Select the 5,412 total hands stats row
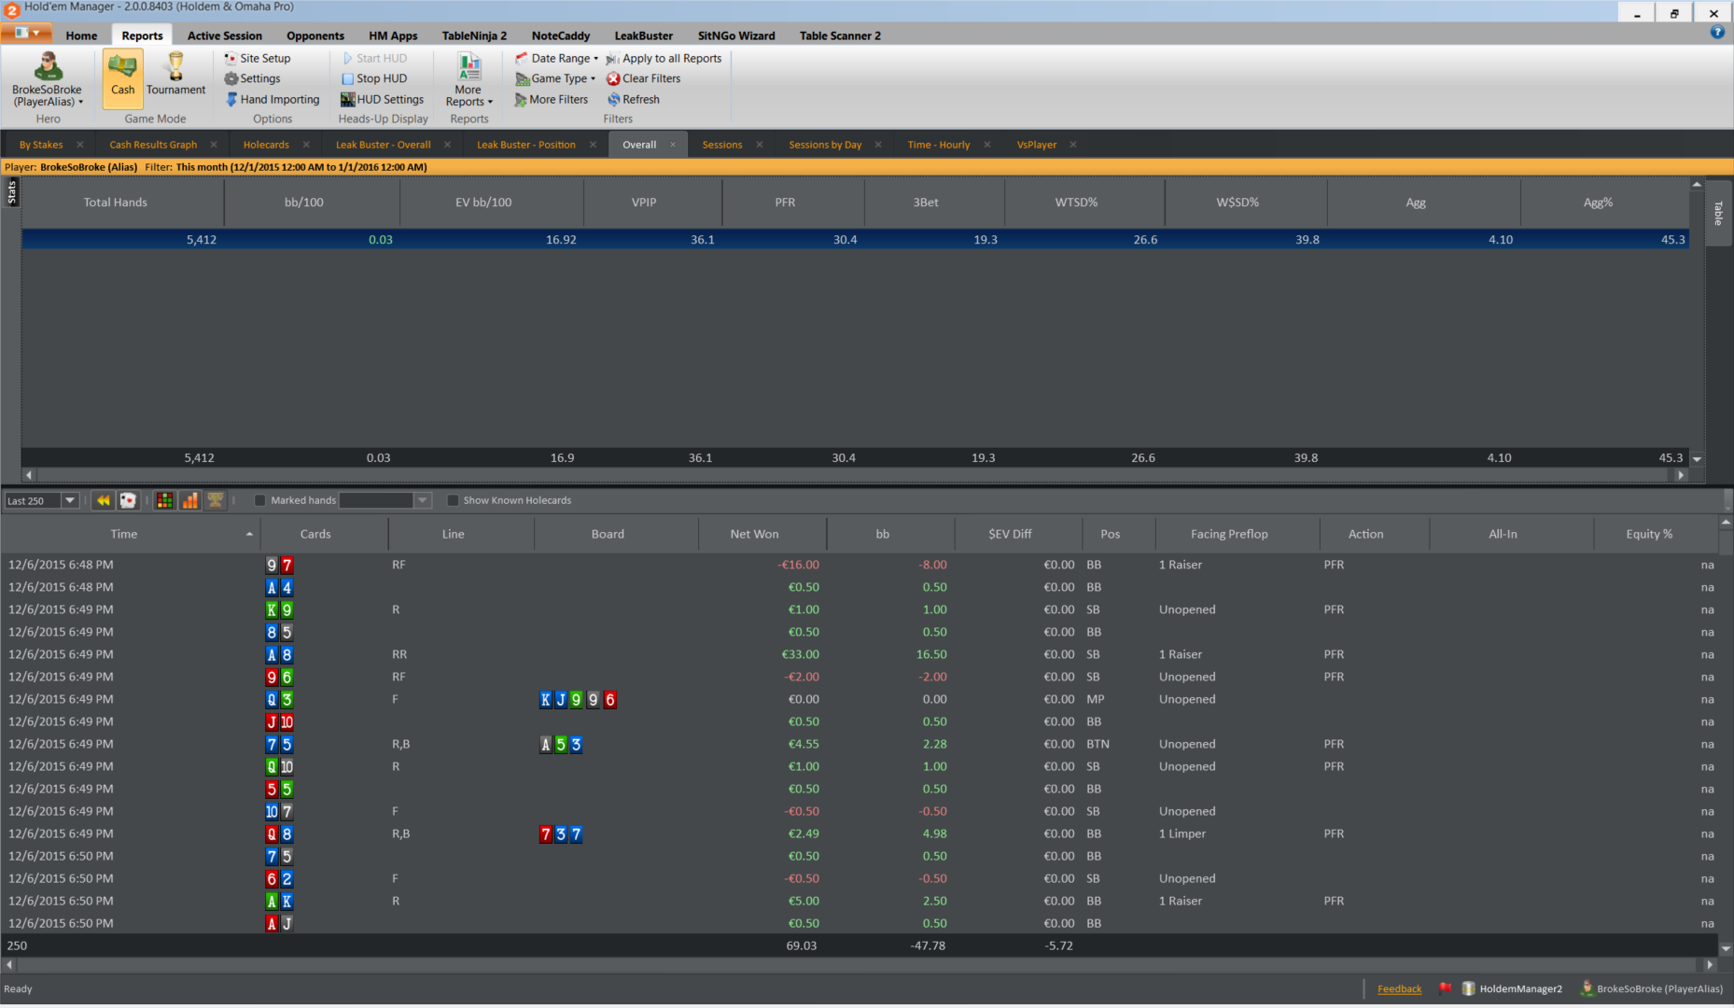The width and height of the screenshot is (1734, 1008). [x=855, y=240]
